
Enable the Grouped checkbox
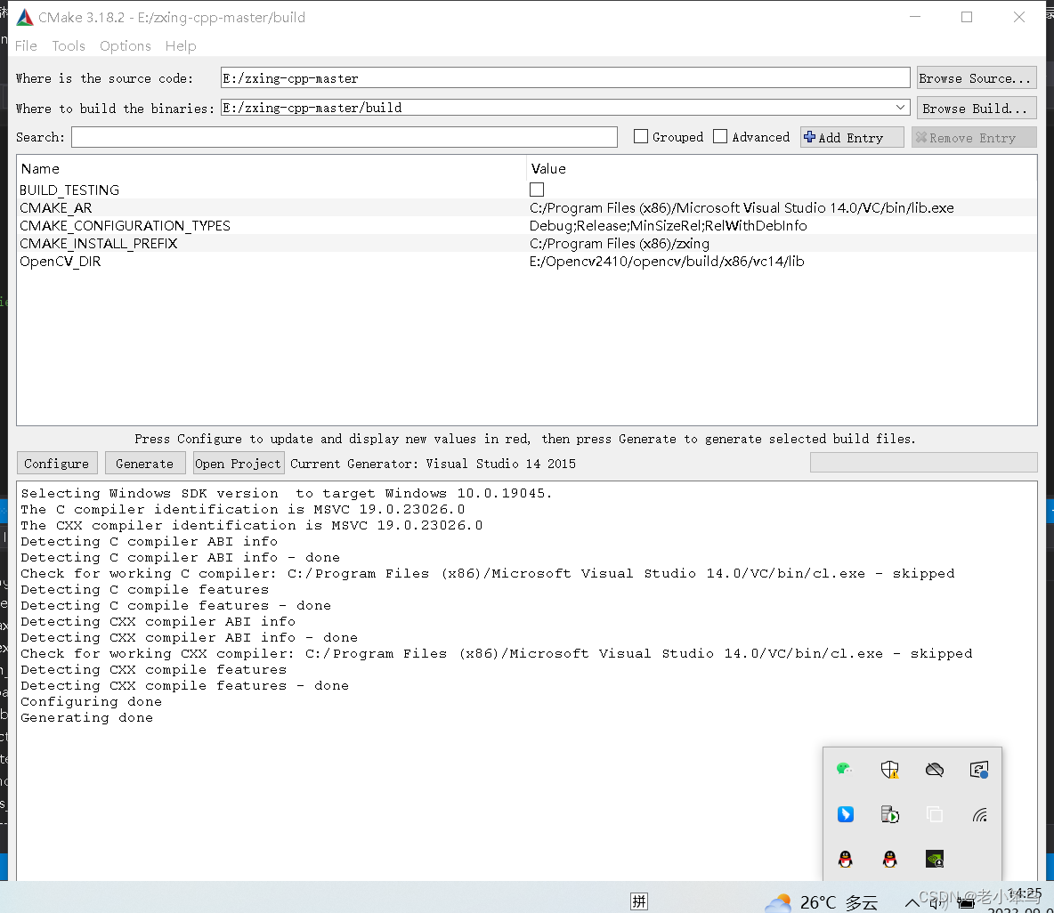[640, 136]
